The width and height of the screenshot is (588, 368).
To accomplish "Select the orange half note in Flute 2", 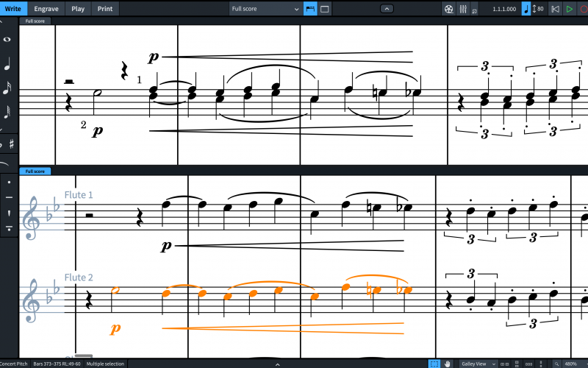I will coord(115,290).
